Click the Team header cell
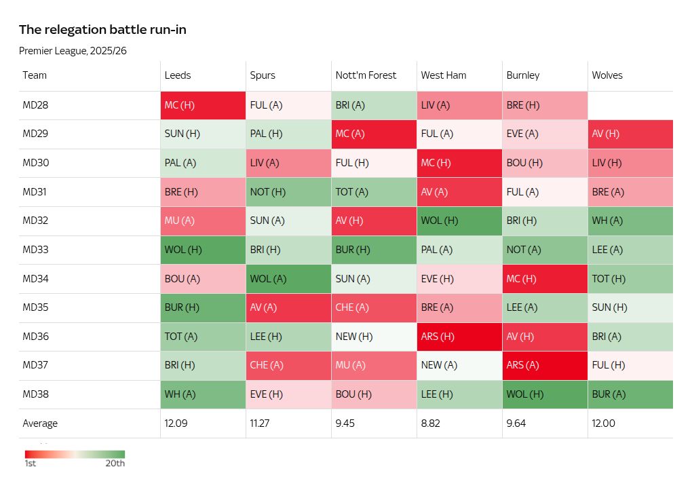 [x=35, y=75]
